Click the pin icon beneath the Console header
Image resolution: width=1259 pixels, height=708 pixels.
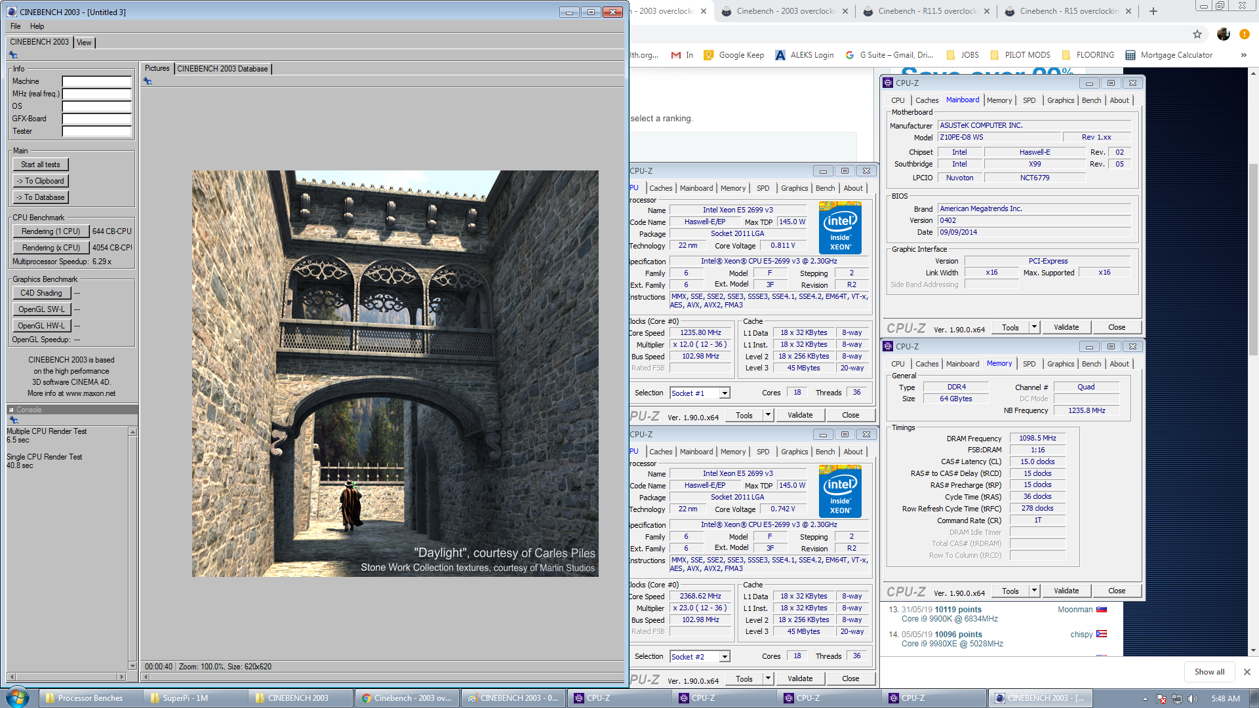point(14,420)
